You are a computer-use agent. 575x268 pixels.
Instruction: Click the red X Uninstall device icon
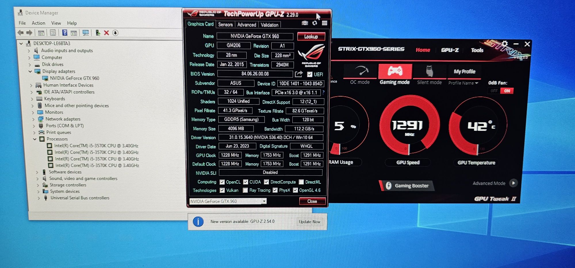(106, 33)
